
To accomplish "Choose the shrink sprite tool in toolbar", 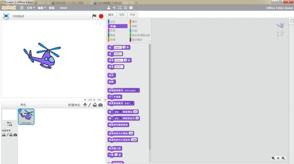I will coord(125,8).
